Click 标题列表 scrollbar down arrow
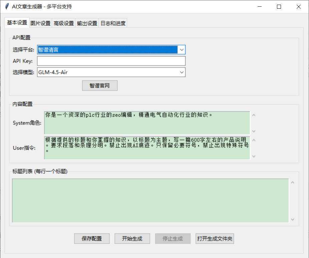The width and height of the screenshot is (309, 258). point(293,219)
